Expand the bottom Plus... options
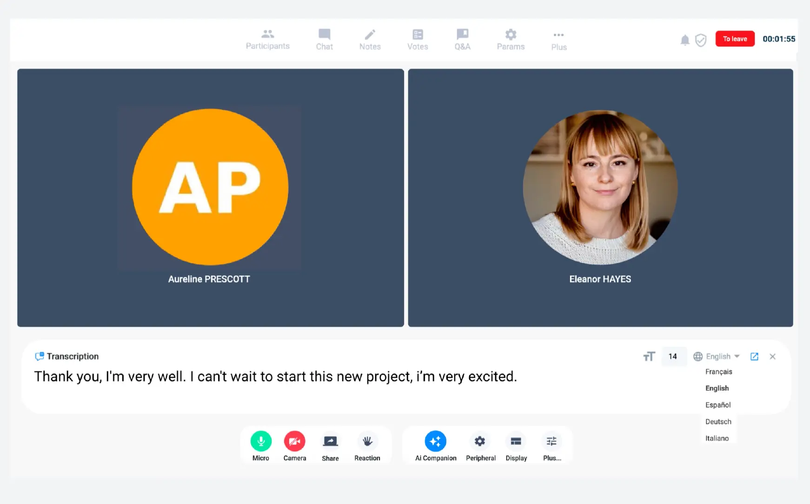This screenshot has width=810, height=504. [551, 442]
